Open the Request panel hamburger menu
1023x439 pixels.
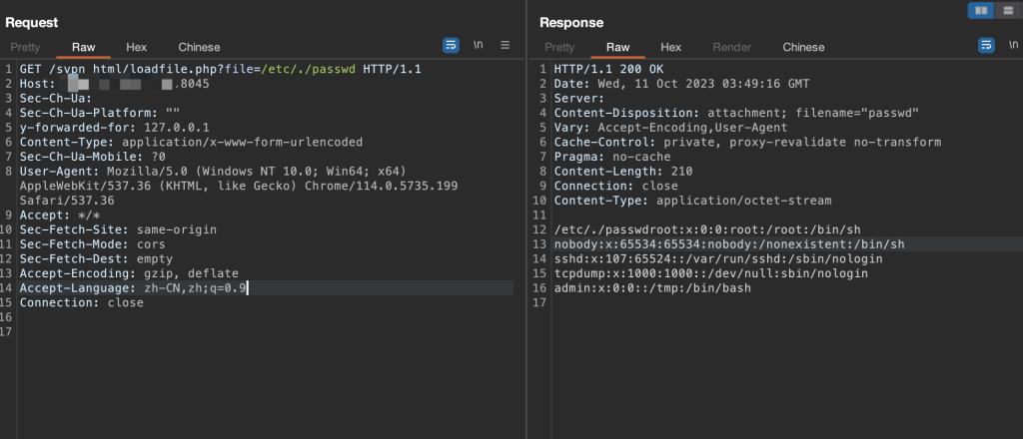tap(505, 45)
